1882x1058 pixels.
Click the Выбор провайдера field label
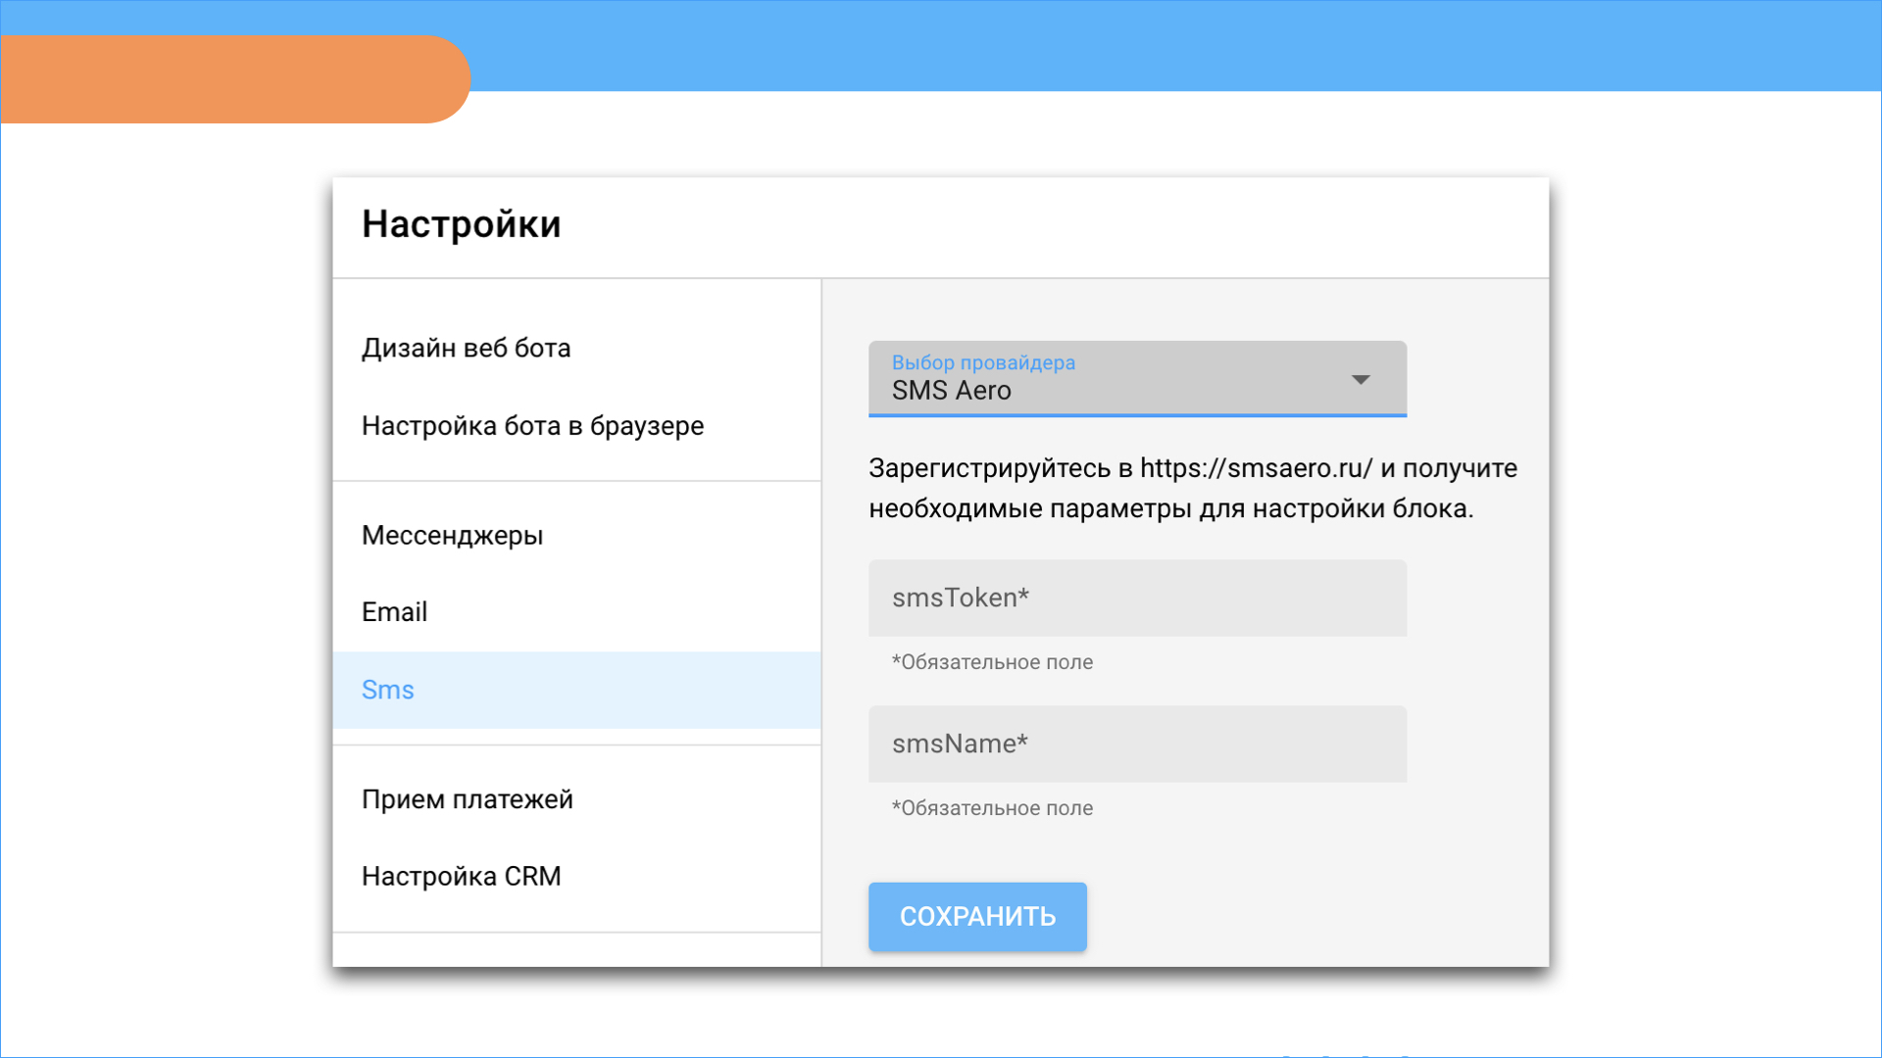983,362
